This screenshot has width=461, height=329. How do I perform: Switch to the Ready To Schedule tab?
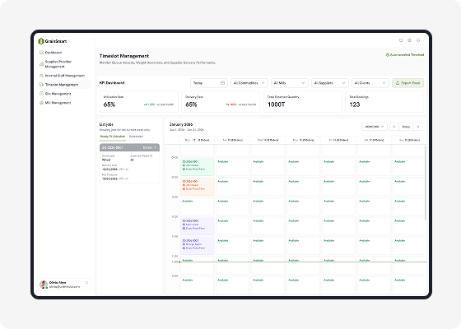pos(113,137)
